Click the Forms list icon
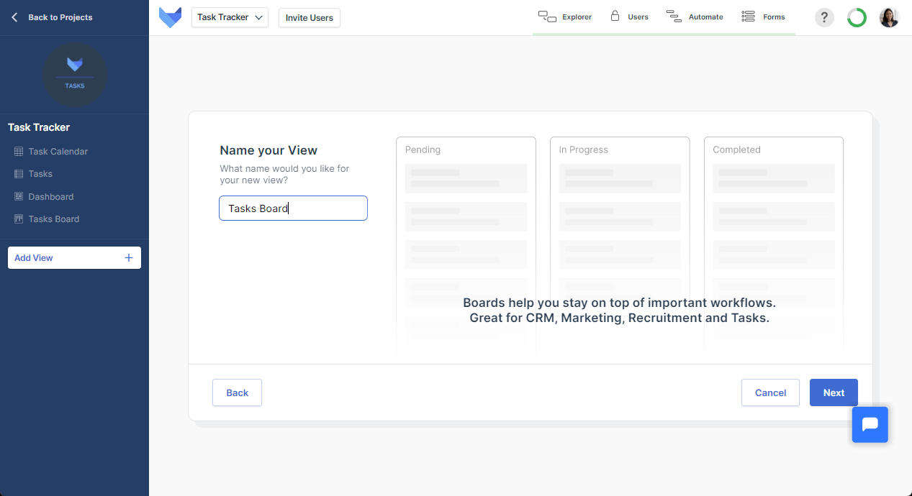912x496 pixels. coord(748,16)
